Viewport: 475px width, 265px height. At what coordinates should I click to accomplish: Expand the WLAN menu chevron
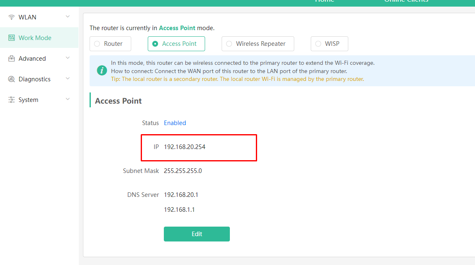click(68, 17)
